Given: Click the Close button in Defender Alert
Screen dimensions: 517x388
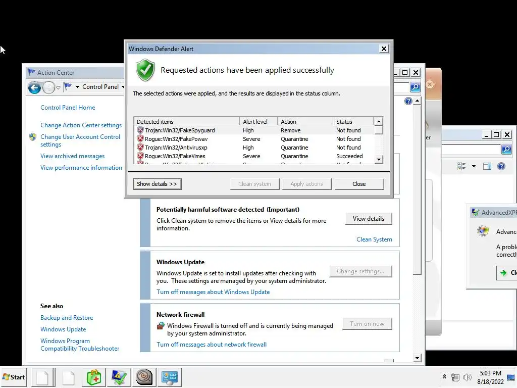Looking at the screenshot, I should coord(359,184).
